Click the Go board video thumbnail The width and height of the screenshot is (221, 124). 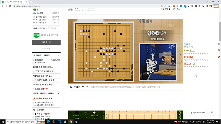125,51
